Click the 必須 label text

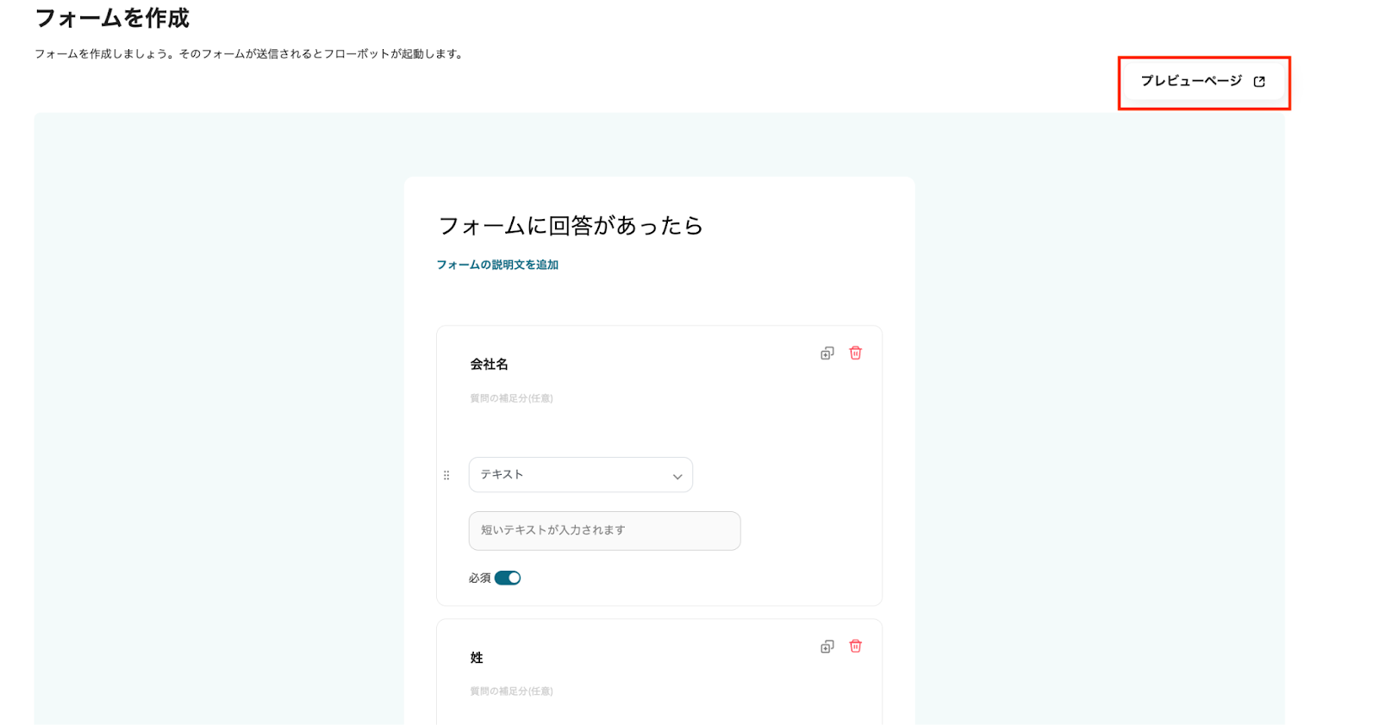point(480,578)
